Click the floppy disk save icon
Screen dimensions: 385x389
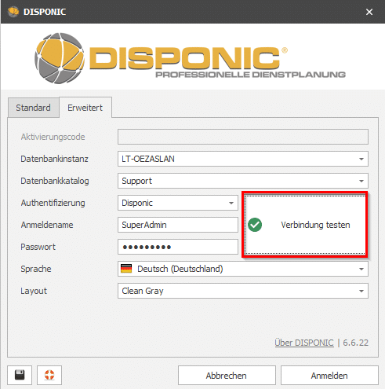point(20,375)
